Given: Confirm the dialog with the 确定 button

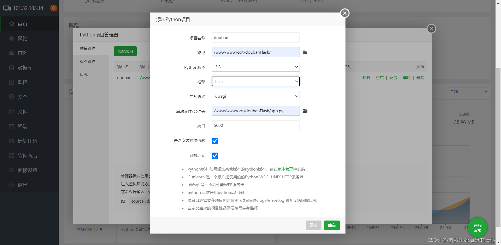Looking at the screenshot, I should tap(332, 225).
